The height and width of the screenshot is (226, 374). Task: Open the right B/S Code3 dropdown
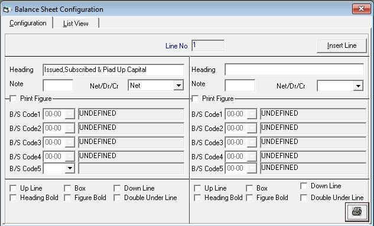pyautogui.click(x=252, y=142)
